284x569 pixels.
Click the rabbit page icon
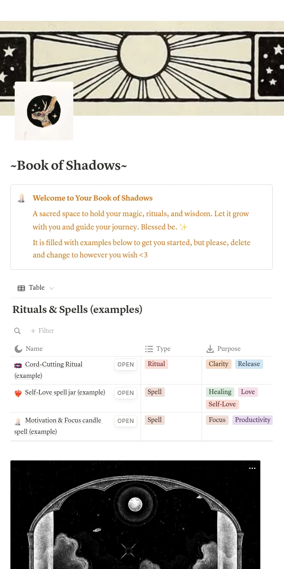[44, 111]
